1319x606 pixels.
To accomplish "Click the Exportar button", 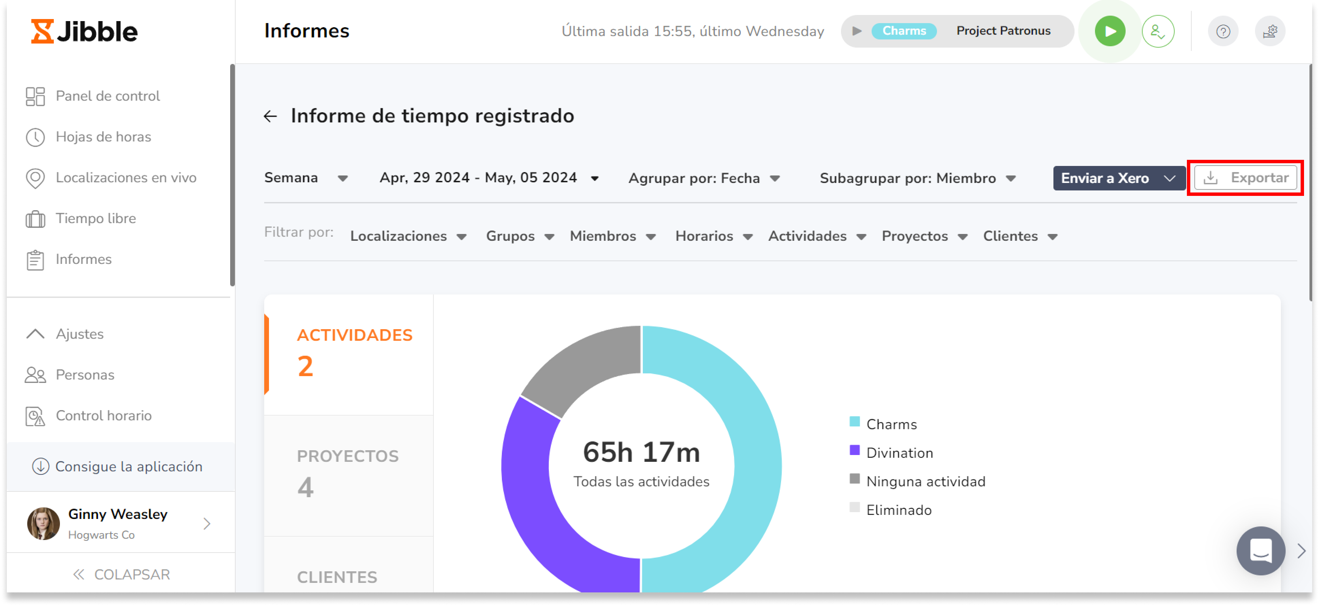I will [x=1245, y=178].
